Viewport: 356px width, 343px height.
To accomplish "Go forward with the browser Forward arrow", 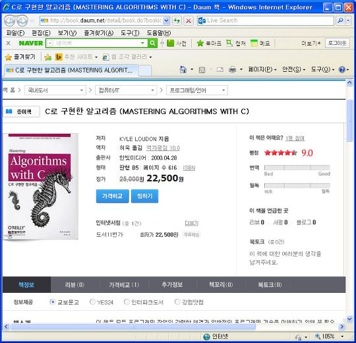I will [22, 20].
